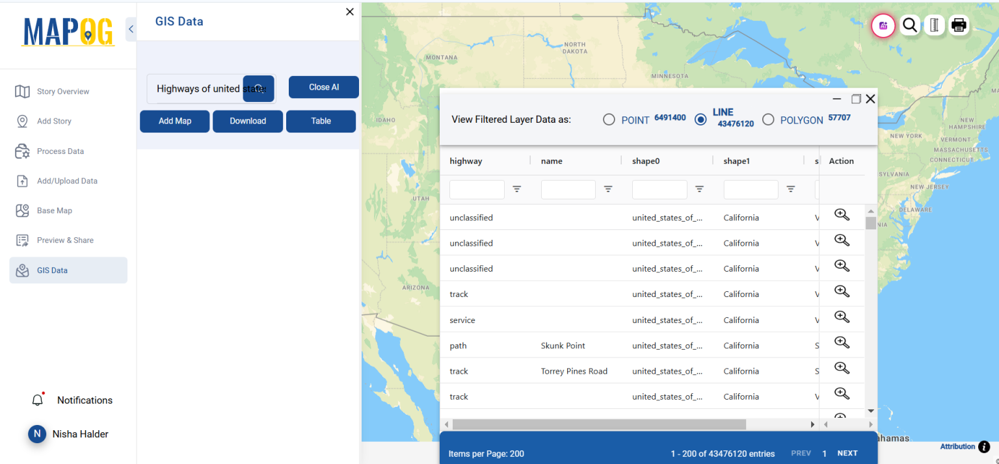Select the map search magnifier tool

click(910, 25)
